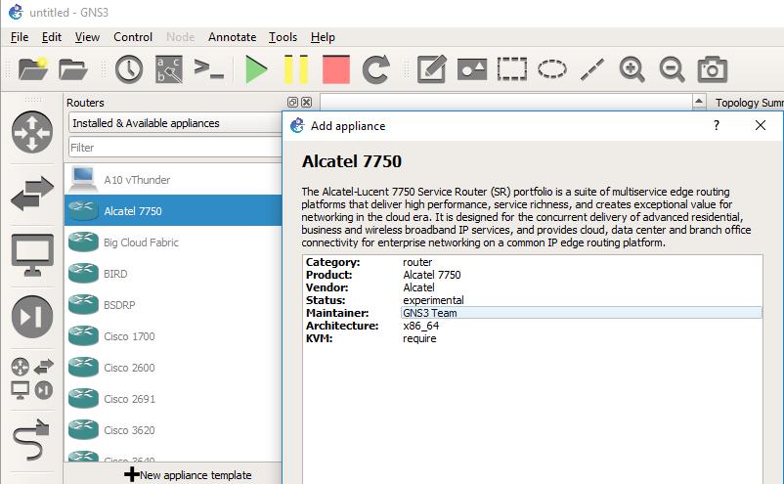Open the Edit menu
Screen dimensions: 784x484
click(52, 37)
